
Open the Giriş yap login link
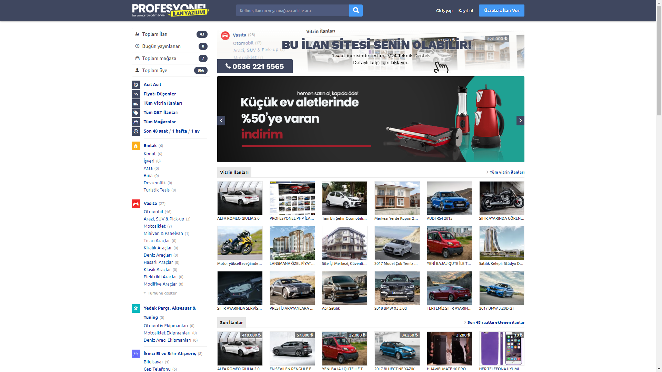(x=444, y=11)
